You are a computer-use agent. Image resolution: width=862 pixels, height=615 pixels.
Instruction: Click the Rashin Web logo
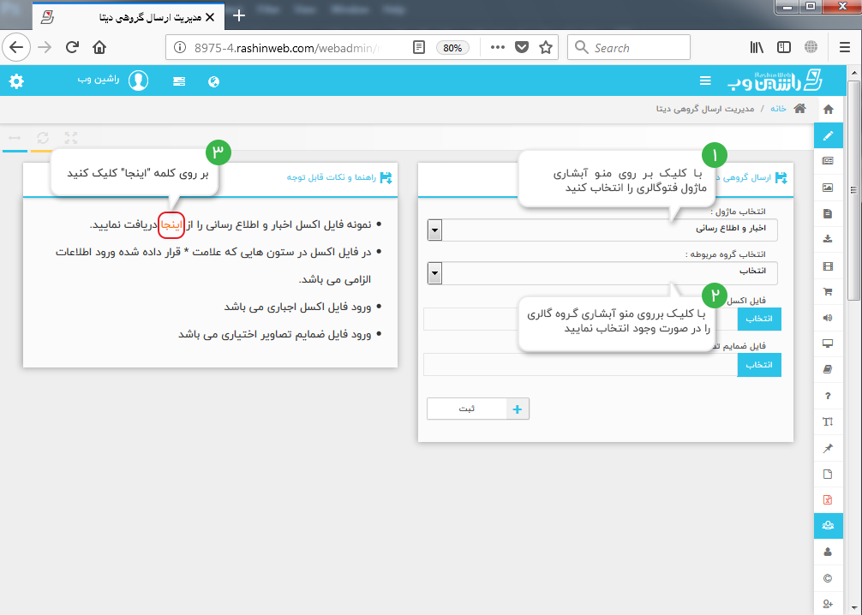pyautogui.click(x=775, y=81)
